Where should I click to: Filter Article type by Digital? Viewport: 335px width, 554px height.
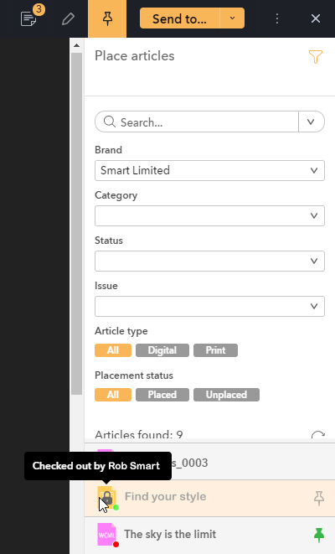(162, 350)
